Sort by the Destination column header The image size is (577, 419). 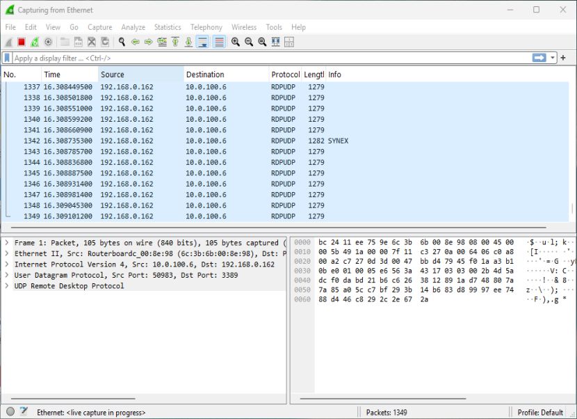(227, 74)
